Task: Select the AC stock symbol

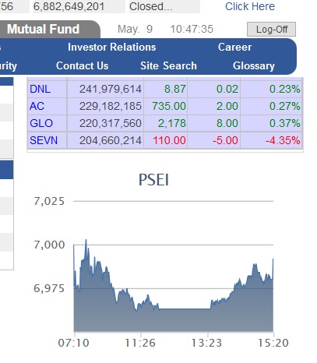Action: pos(37,106)
